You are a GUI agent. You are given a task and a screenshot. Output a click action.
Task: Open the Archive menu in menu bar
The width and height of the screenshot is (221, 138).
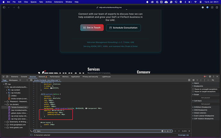[x=49, y=2]
